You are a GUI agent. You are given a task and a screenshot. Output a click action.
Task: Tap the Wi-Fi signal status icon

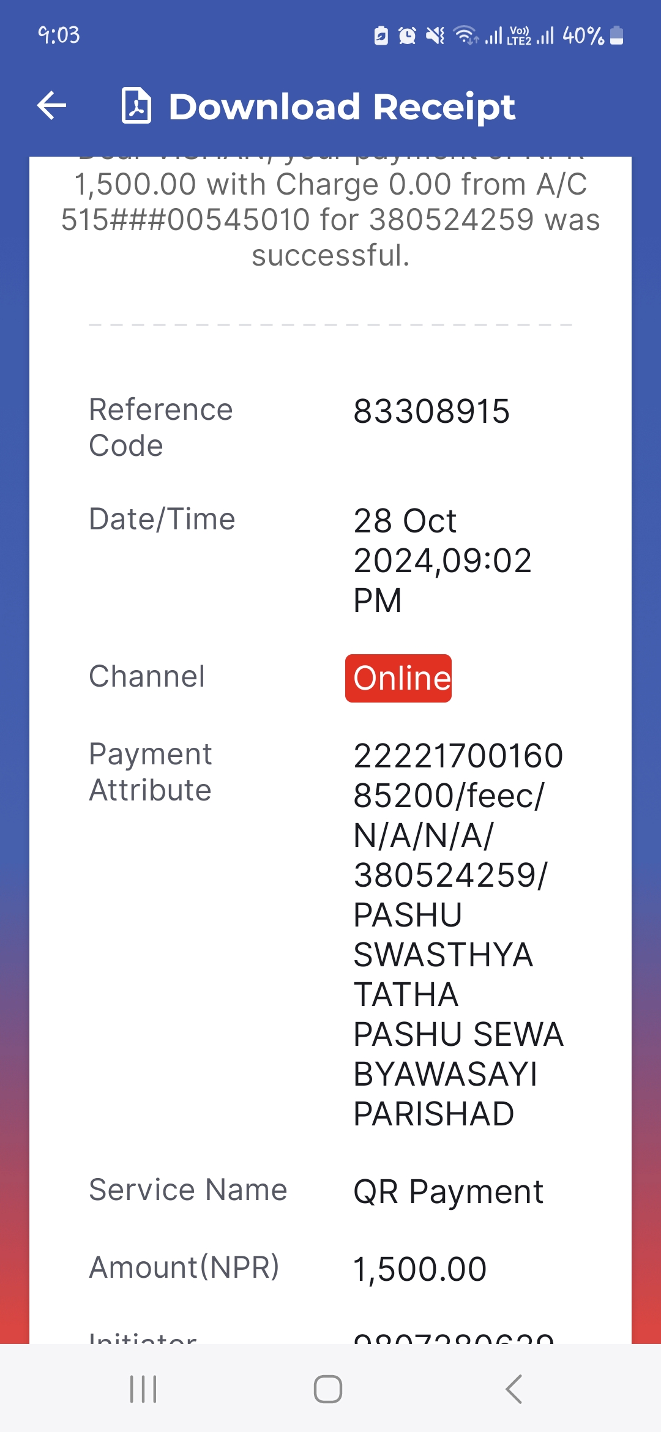click(466, 35)
